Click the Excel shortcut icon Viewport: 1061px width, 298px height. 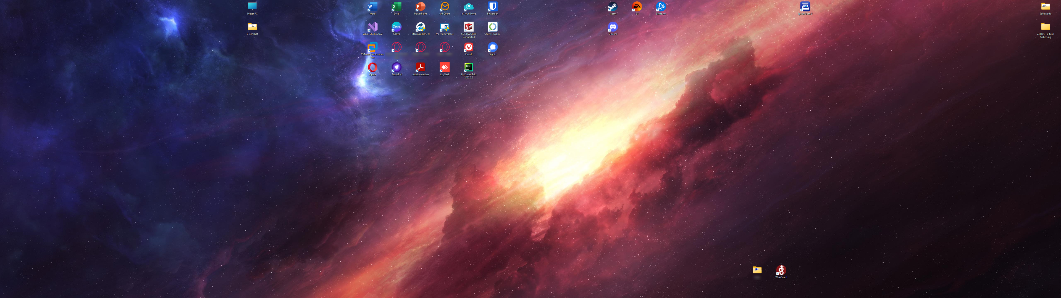396,7
